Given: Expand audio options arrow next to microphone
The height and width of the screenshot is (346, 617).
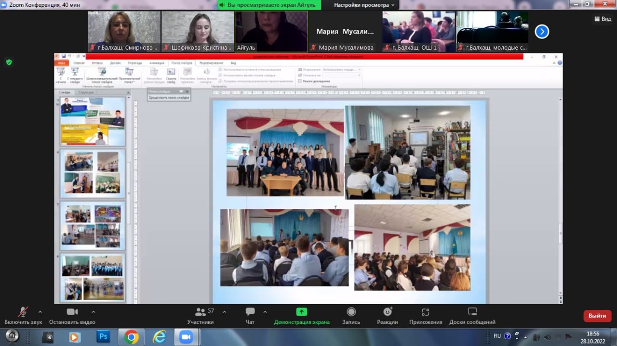Looking at the screenshot, I should point(40,311).
